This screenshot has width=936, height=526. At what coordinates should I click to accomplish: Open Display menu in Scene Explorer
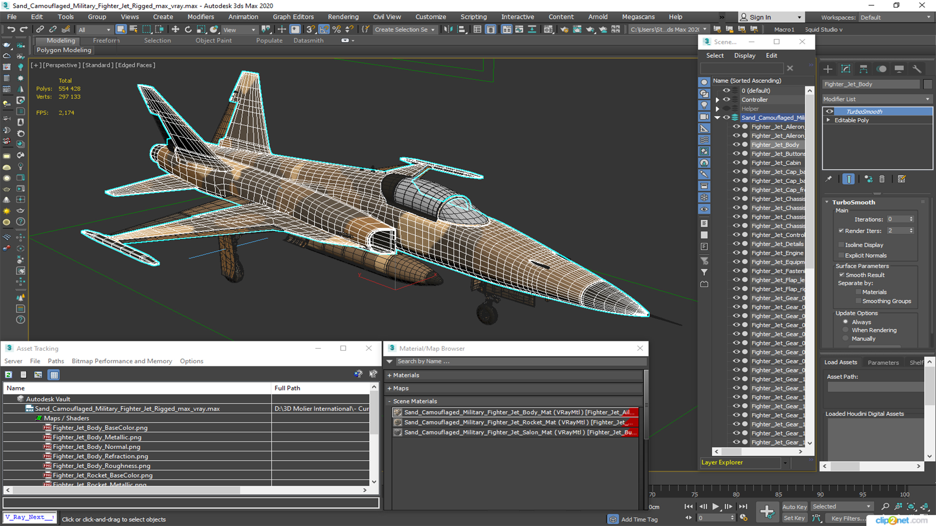click(744, 56)
